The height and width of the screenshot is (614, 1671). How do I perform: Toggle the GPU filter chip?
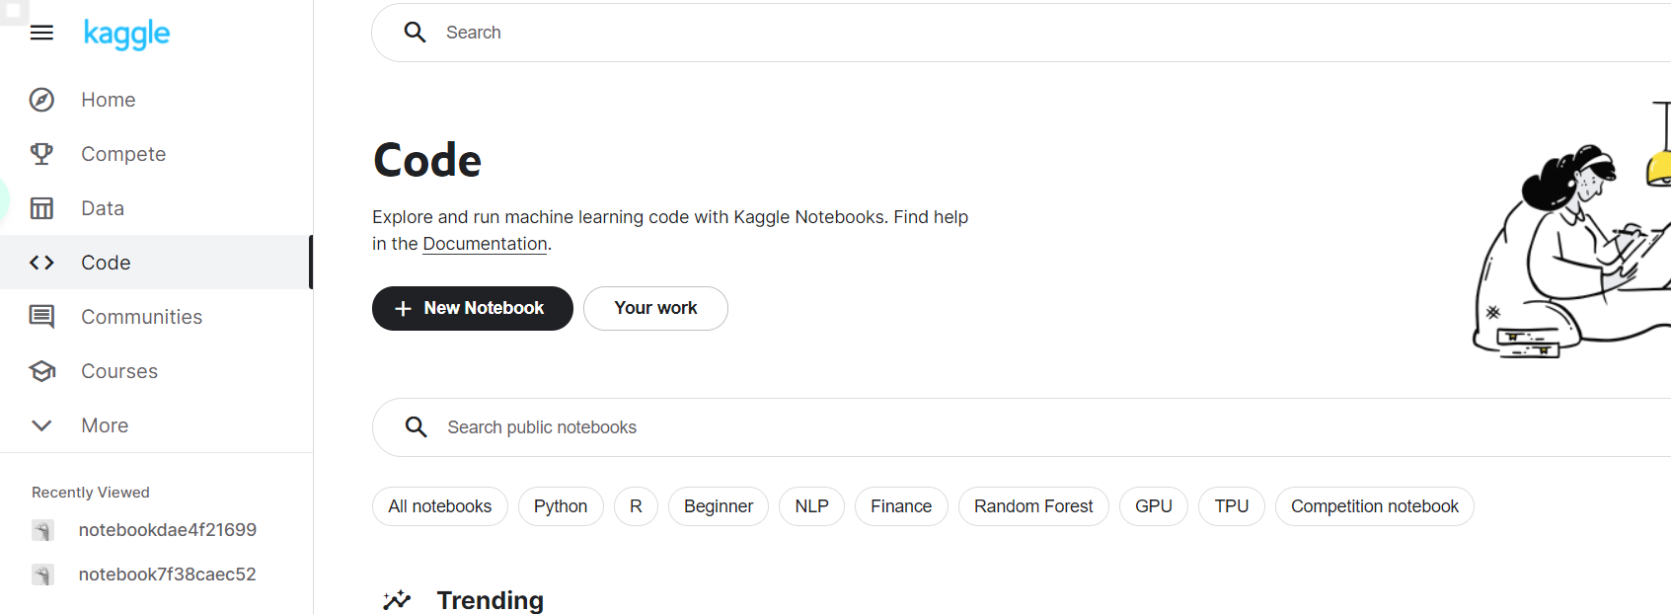(1154, 506)
